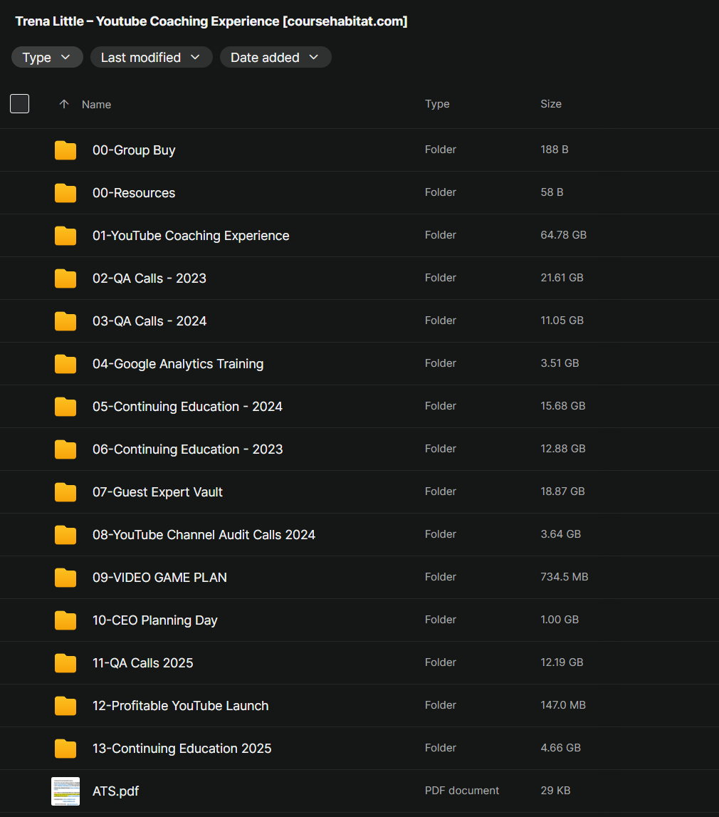Expand the Last modified filter

151,58
